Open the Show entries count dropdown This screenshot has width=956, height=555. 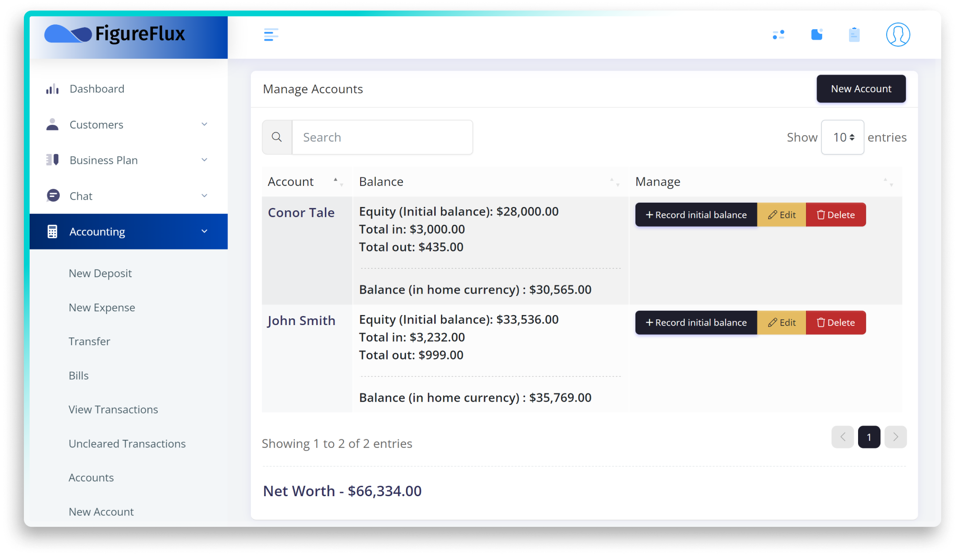(842, 137)
